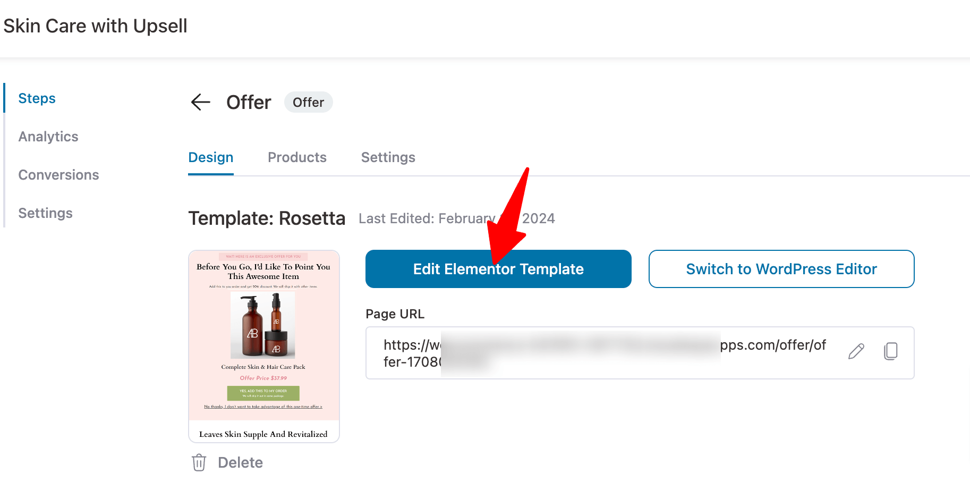Click the Template: Rosetta heading
This screenshot has width=970, height=490.
267,218
